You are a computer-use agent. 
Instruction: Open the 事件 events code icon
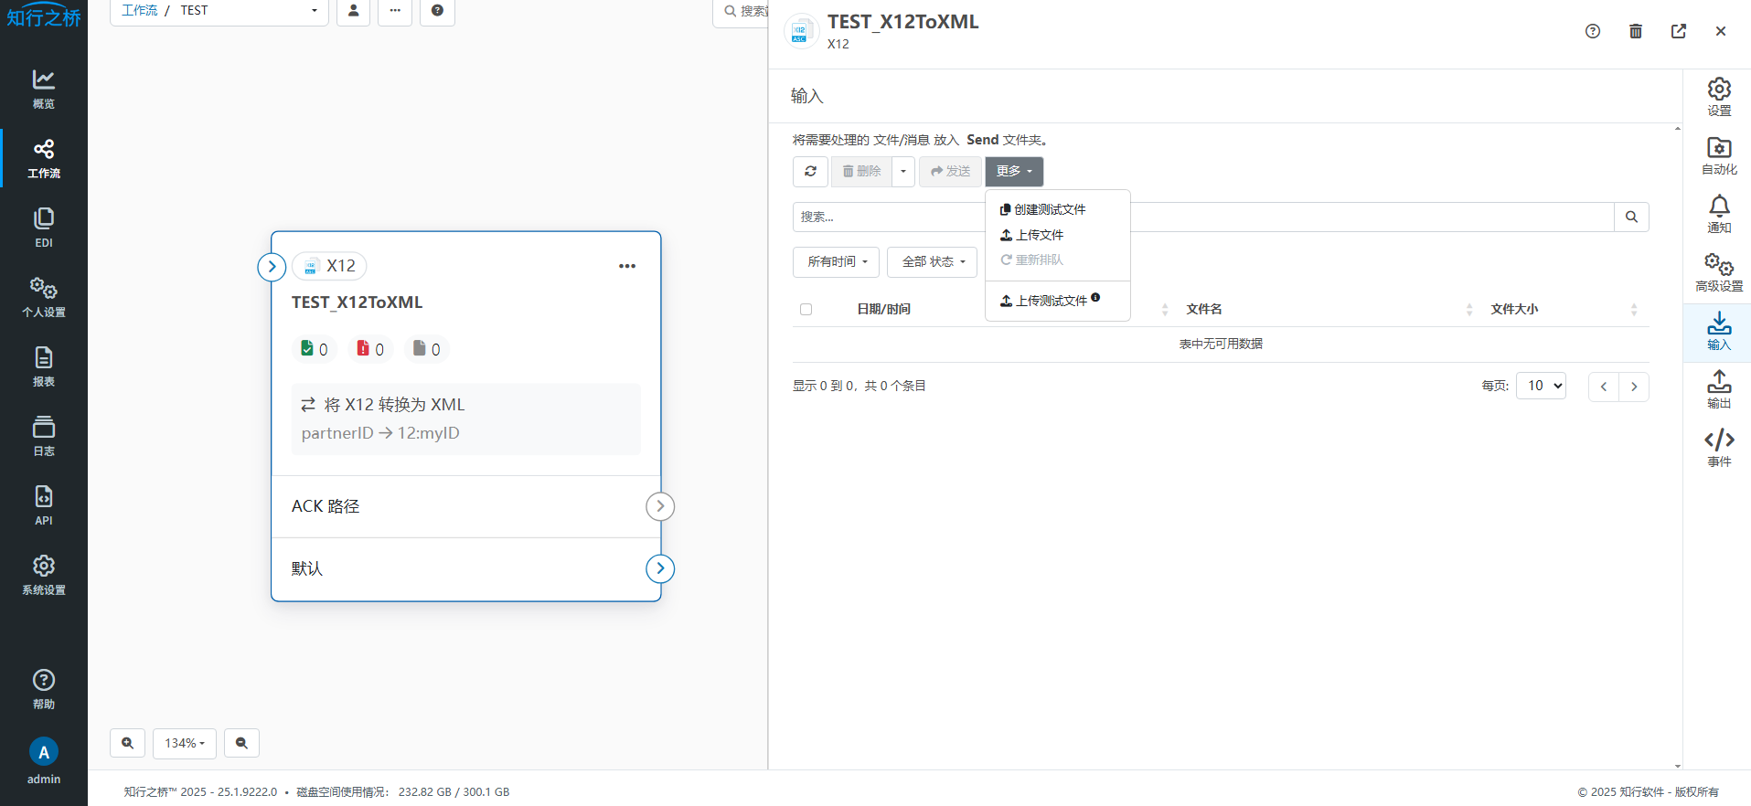click(x=1718, y=448)
